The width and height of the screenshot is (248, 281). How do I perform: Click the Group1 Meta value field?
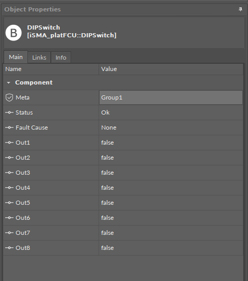coord(171,97)
